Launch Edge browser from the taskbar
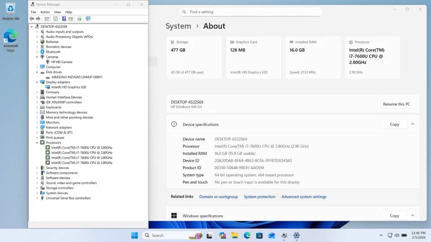The image size is (431, 242). point(247,235)
